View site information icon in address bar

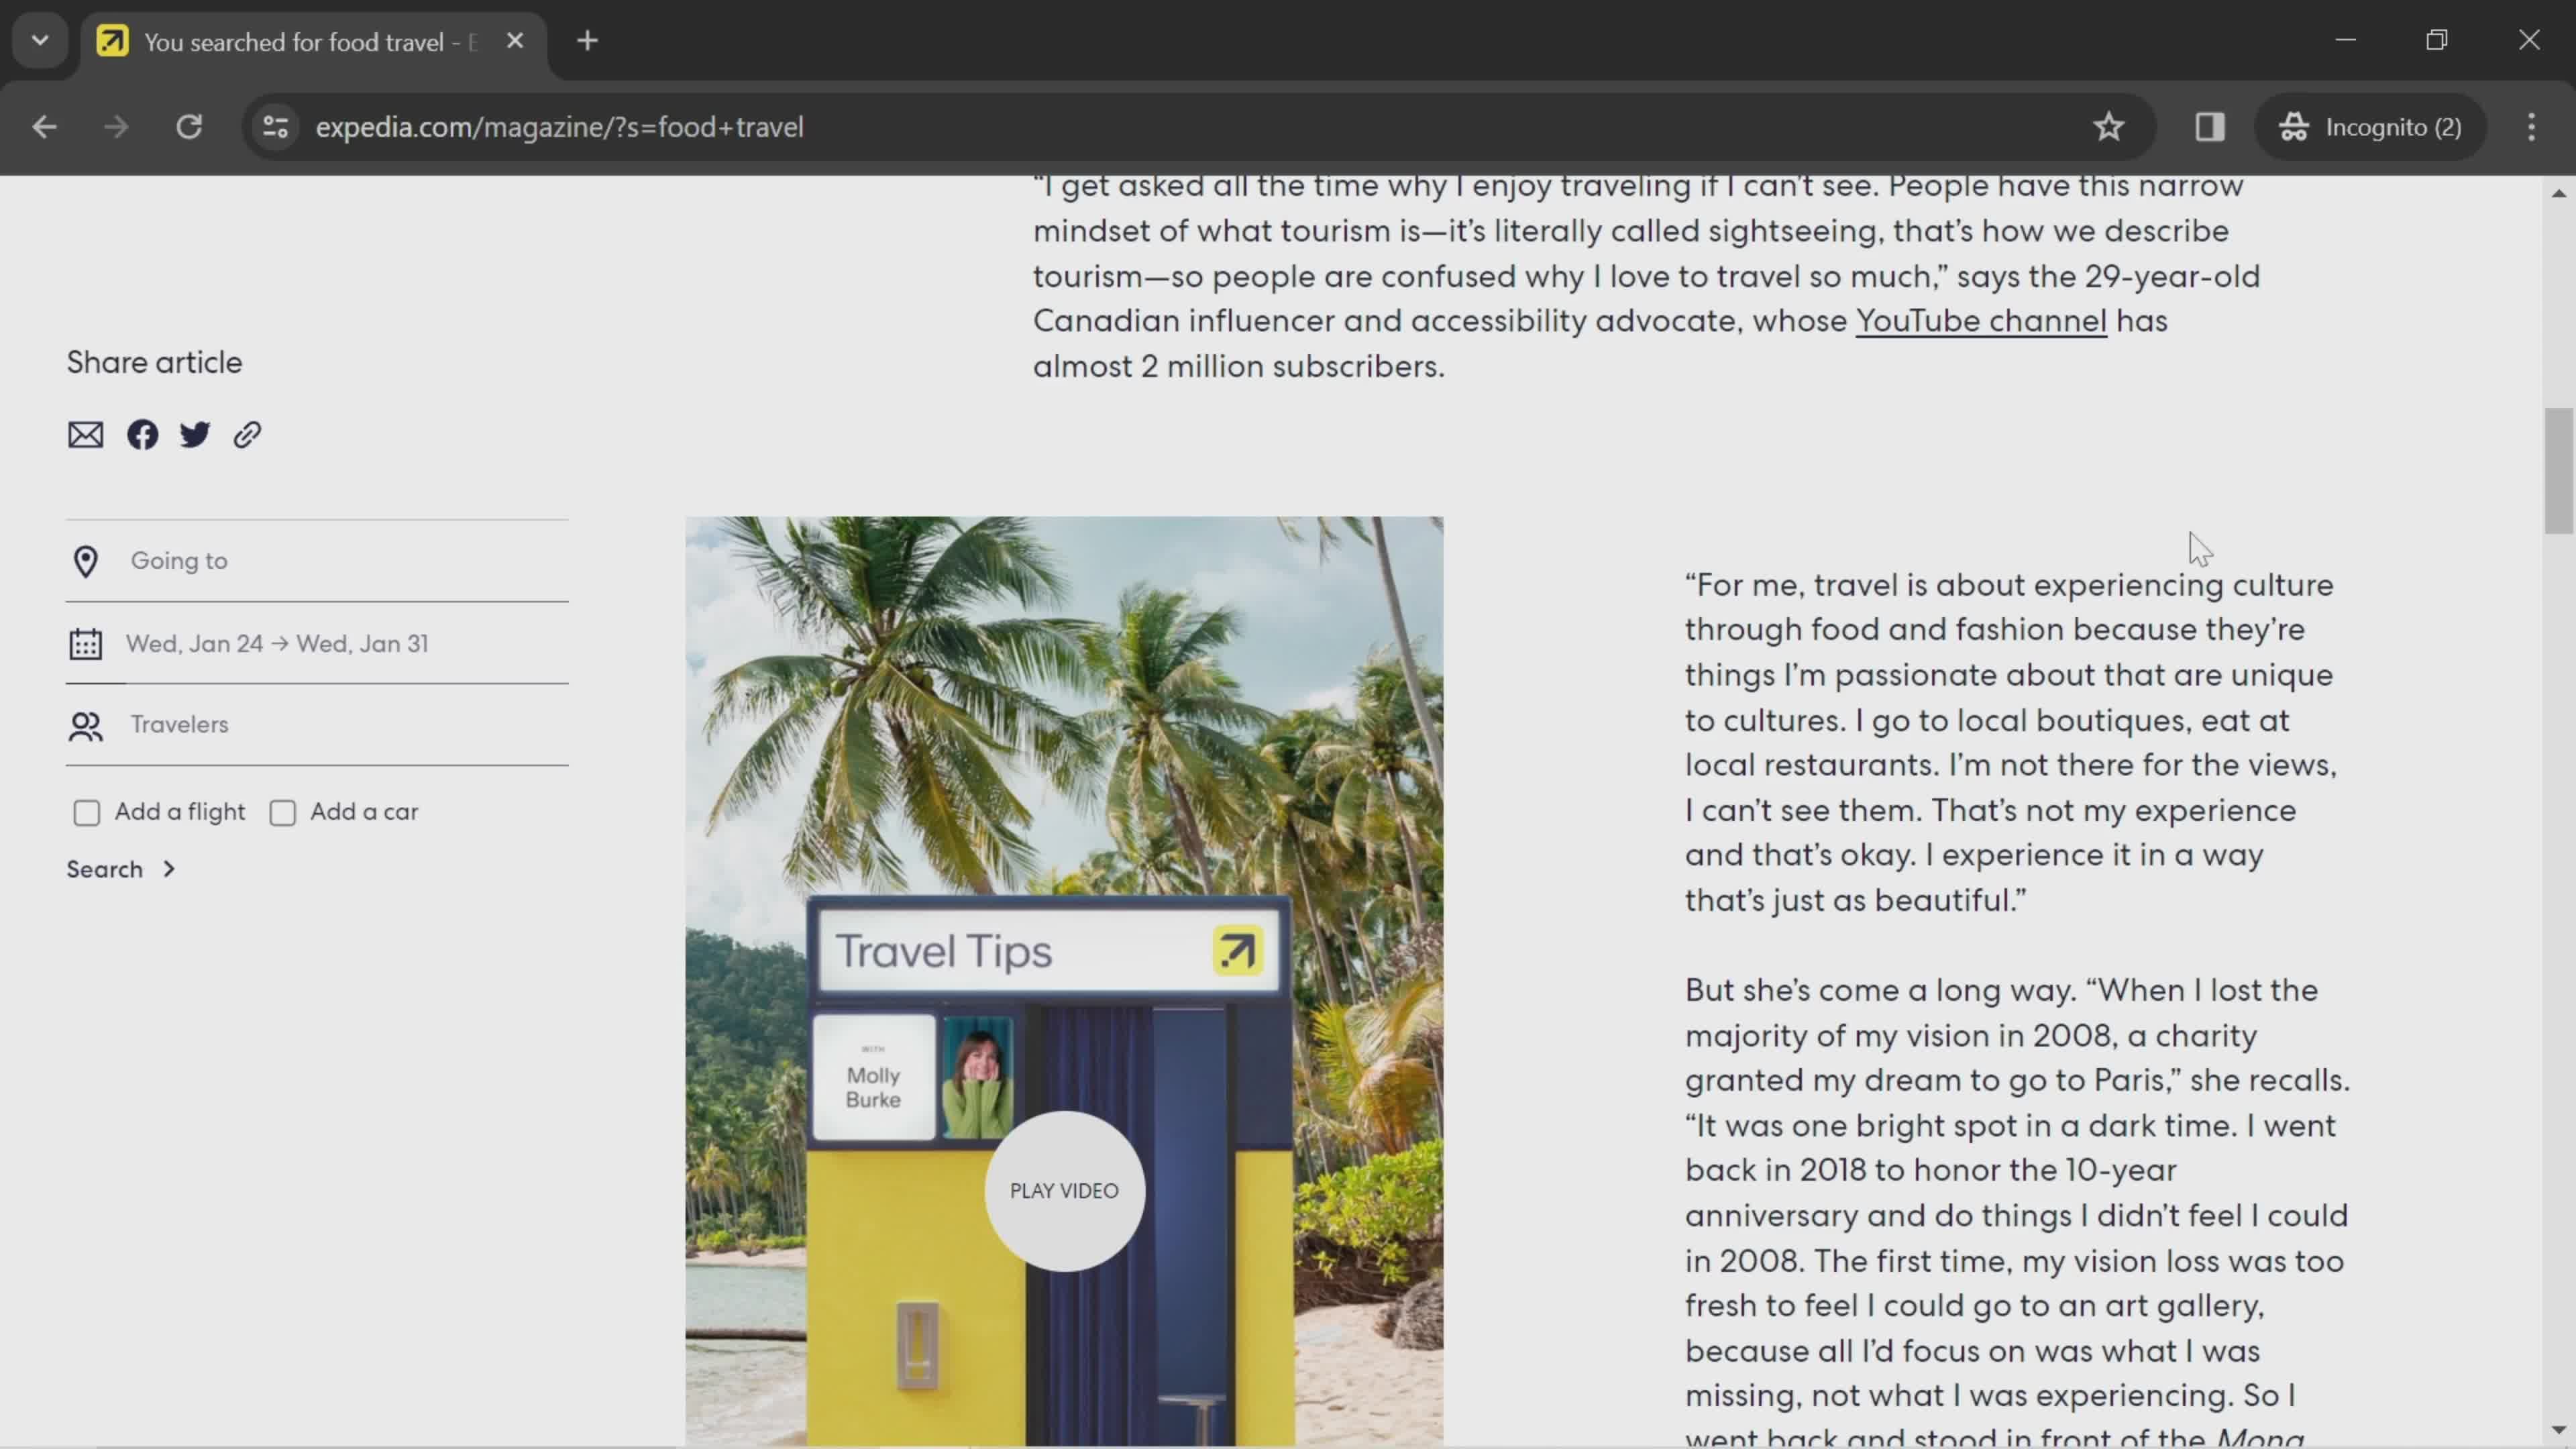[x=275, y=127]
